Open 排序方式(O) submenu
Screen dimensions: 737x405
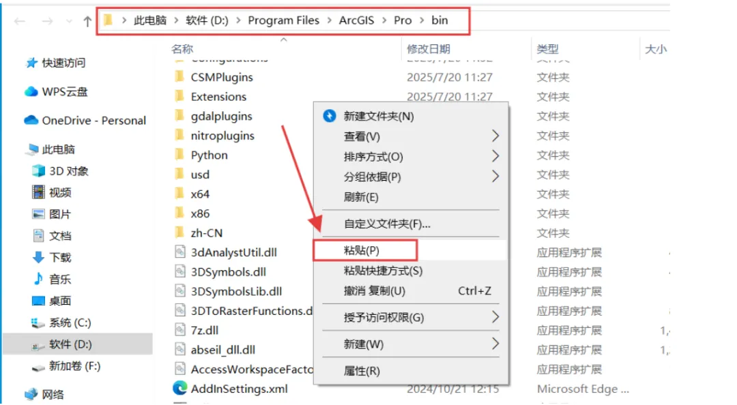[410, 156]
